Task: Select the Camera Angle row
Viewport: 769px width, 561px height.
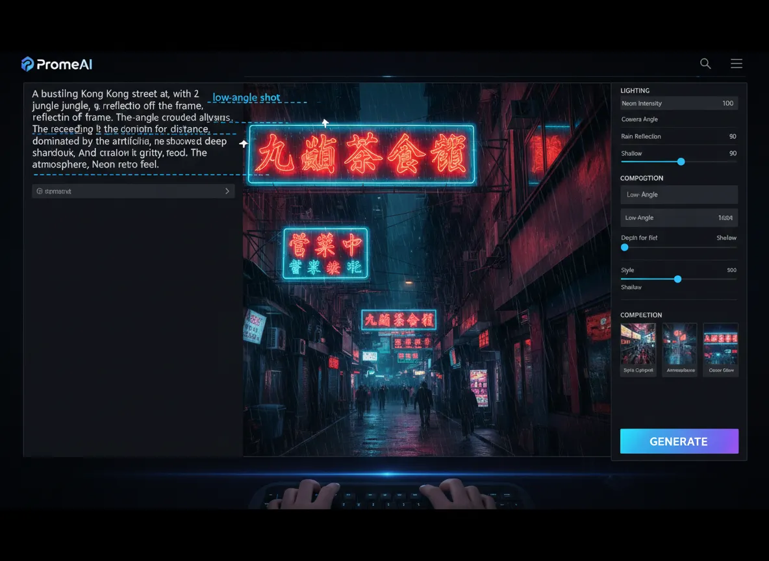Action: click(x=679, y=119)
